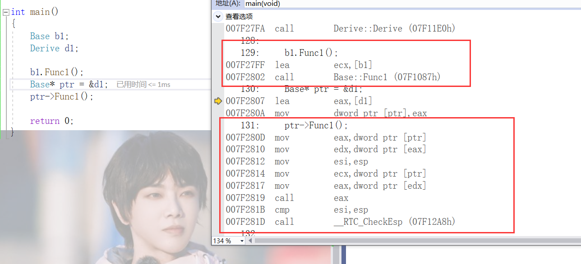Collapse the int main() code block
The image size is (581, 264).
[6, 12]
